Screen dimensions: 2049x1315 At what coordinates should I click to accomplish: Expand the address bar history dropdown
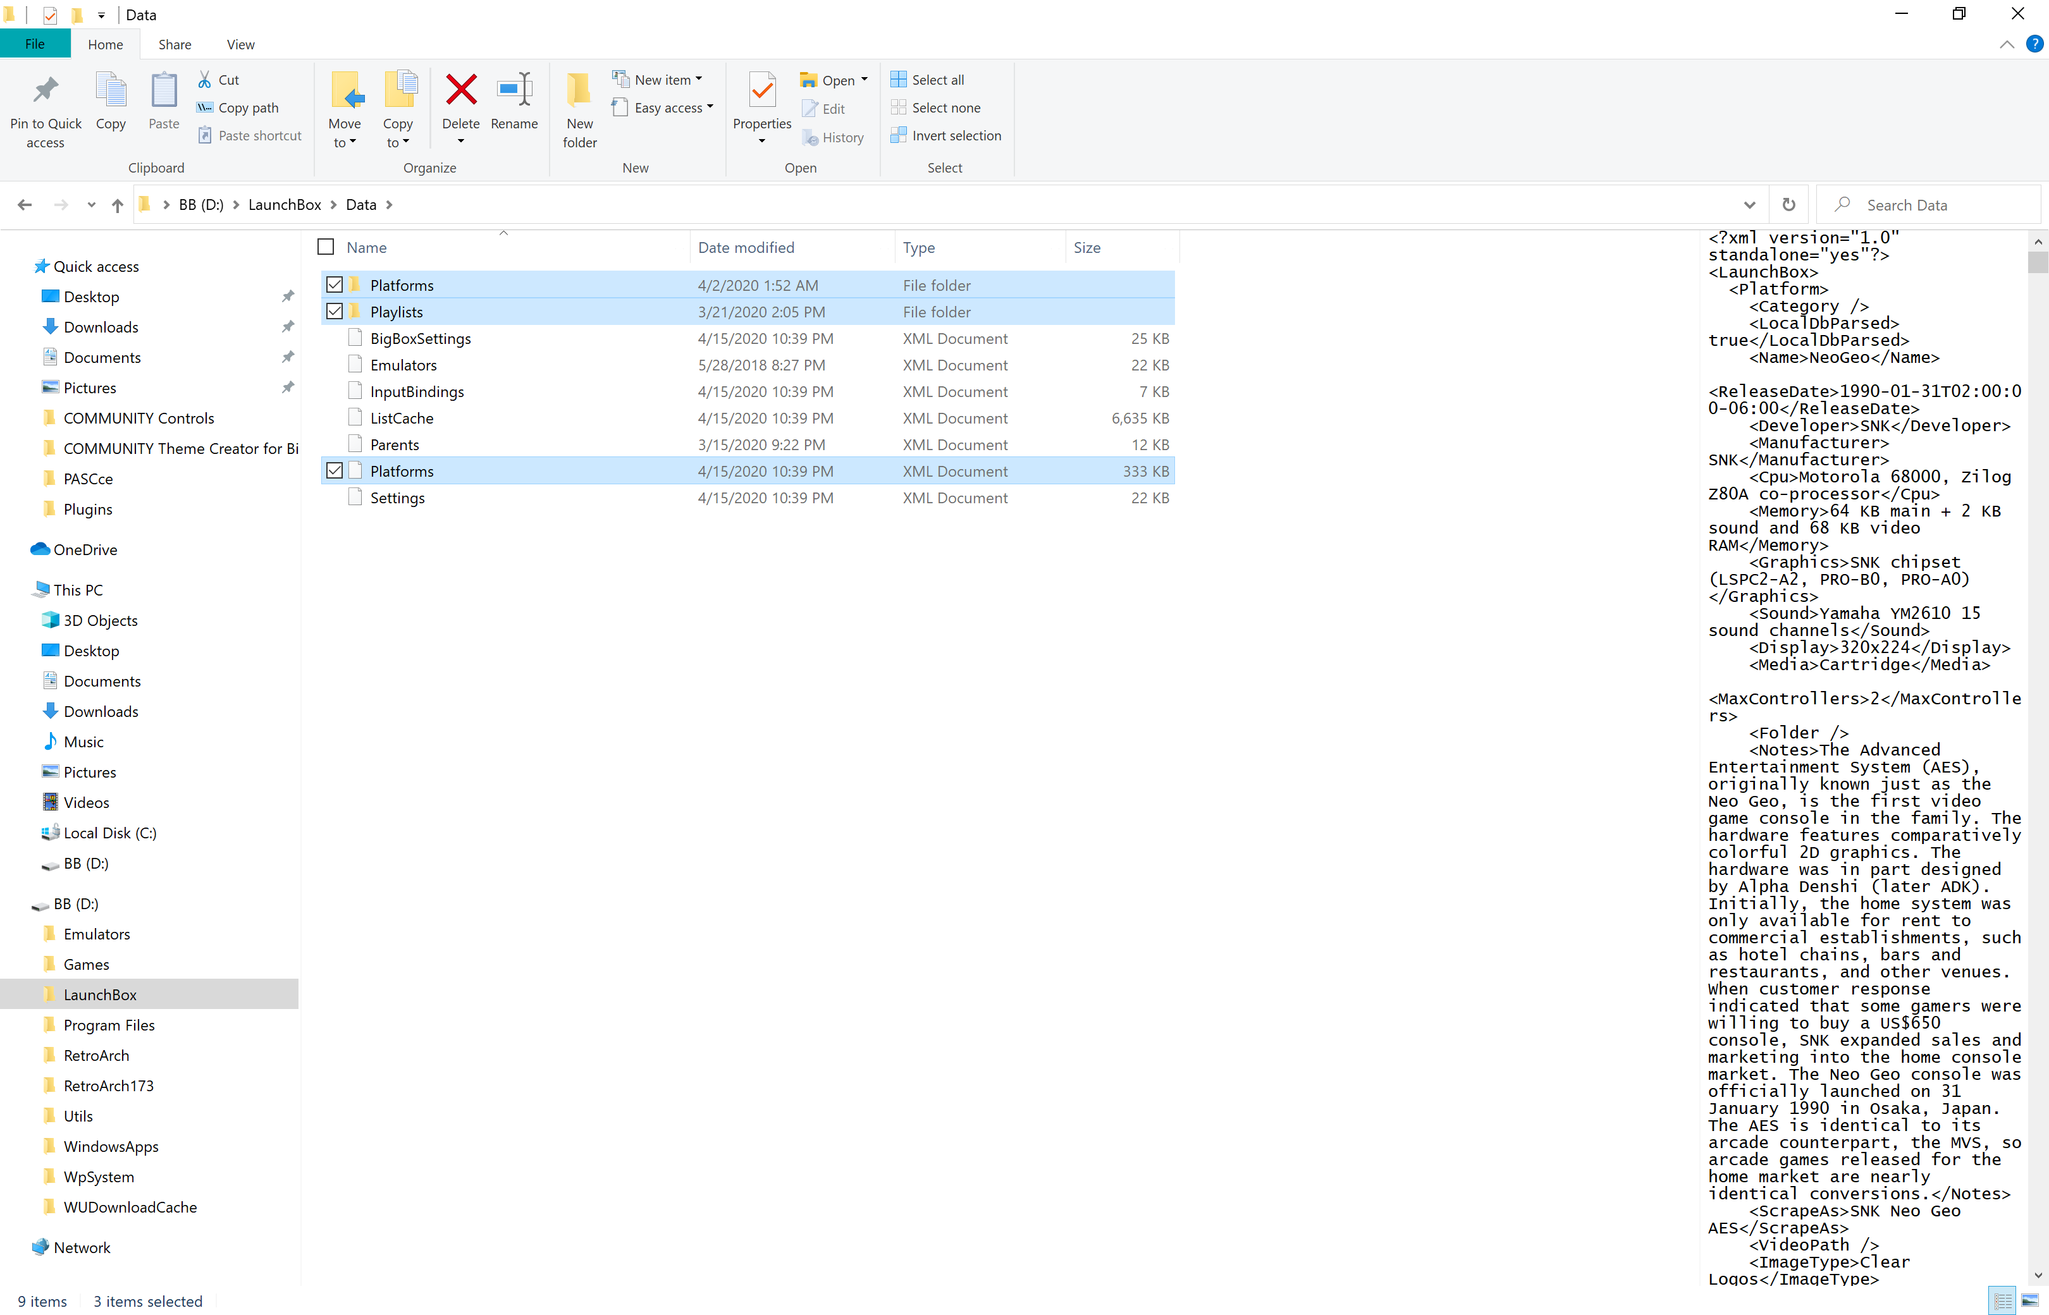(x=1749, y=205)
